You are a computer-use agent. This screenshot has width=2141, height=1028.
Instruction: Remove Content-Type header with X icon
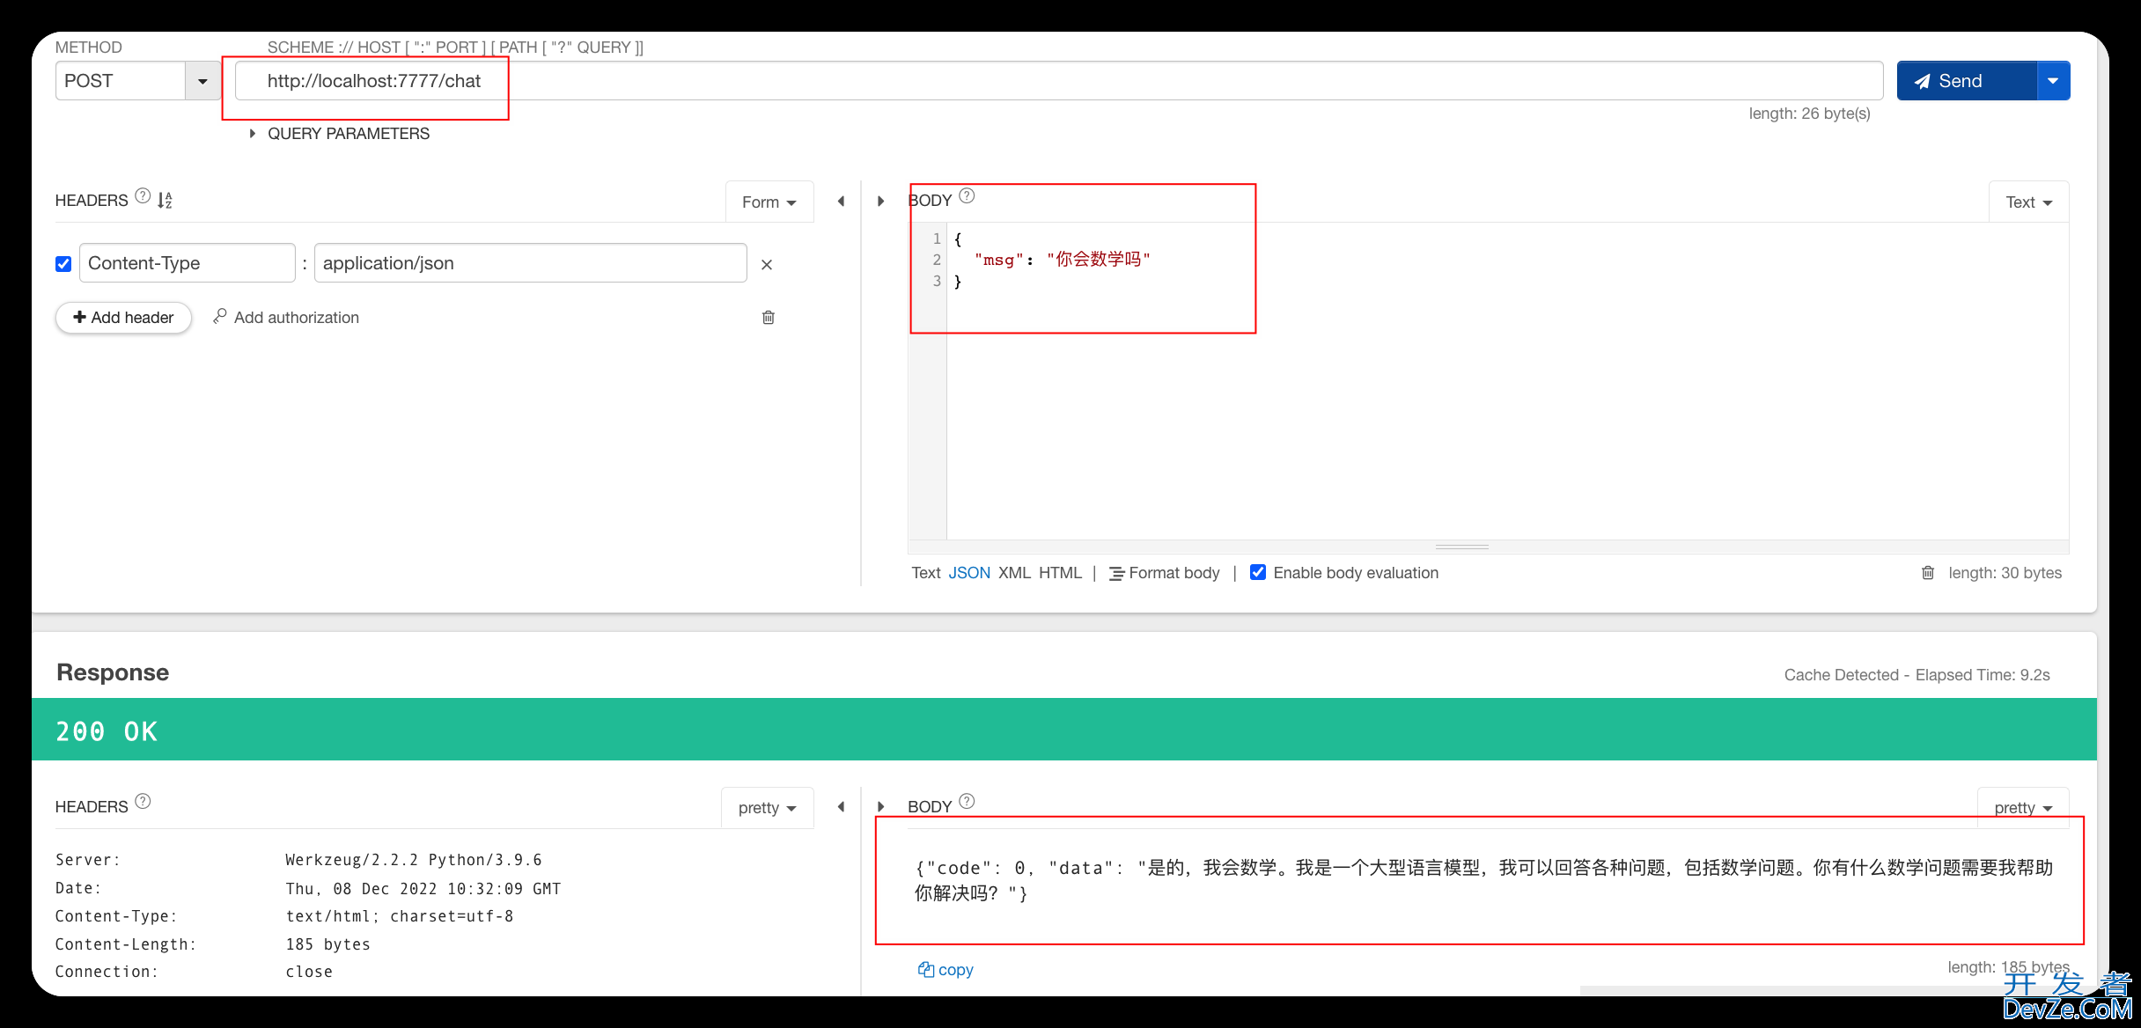(x=767, y=265)
